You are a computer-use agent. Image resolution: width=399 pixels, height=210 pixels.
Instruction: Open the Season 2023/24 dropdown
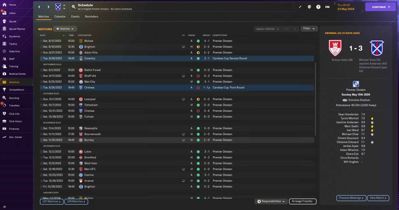click(267, 29)
